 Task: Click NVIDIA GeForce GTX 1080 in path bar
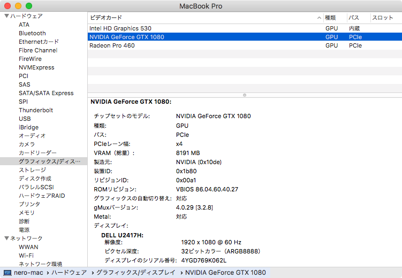pos(225,273)
